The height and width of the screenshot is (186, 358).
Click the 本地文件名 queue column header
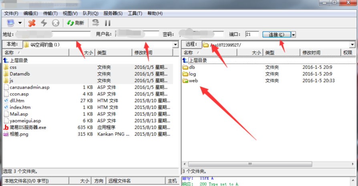tap(36, 181)
